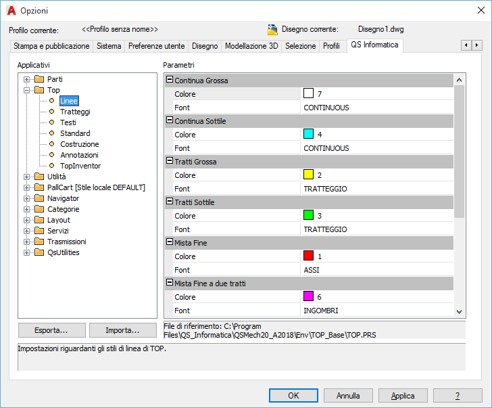Collapse the Mista Fine a due tratti group
Screen dimensions: 492x408
(x=170, y=282)
